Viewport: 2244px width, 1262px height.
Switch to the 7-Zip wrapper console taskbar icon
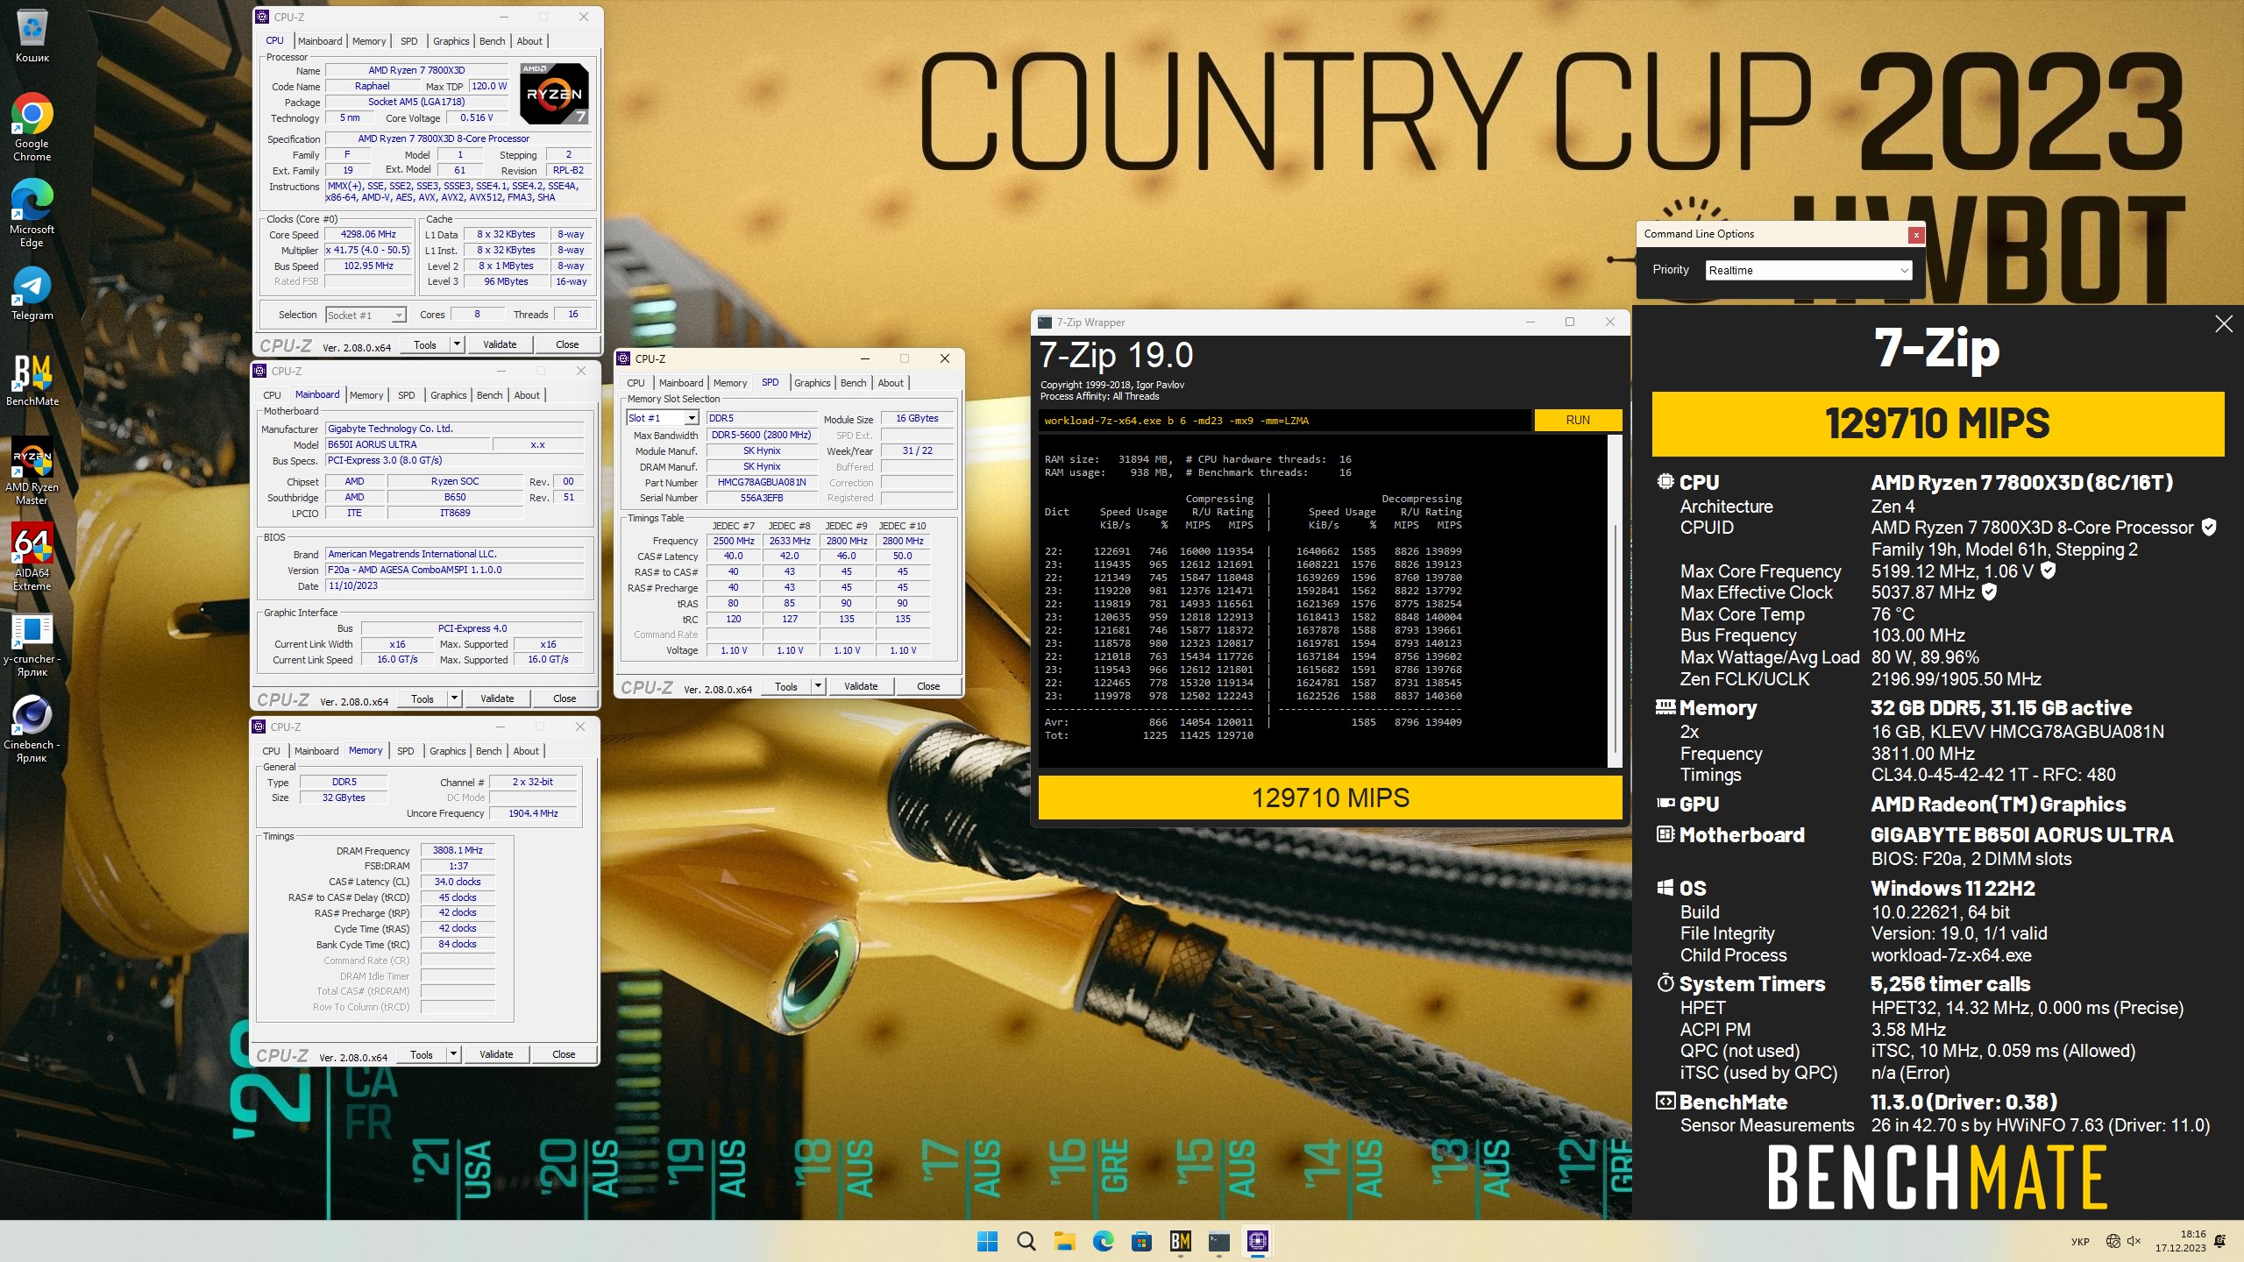point(1218,1241)
